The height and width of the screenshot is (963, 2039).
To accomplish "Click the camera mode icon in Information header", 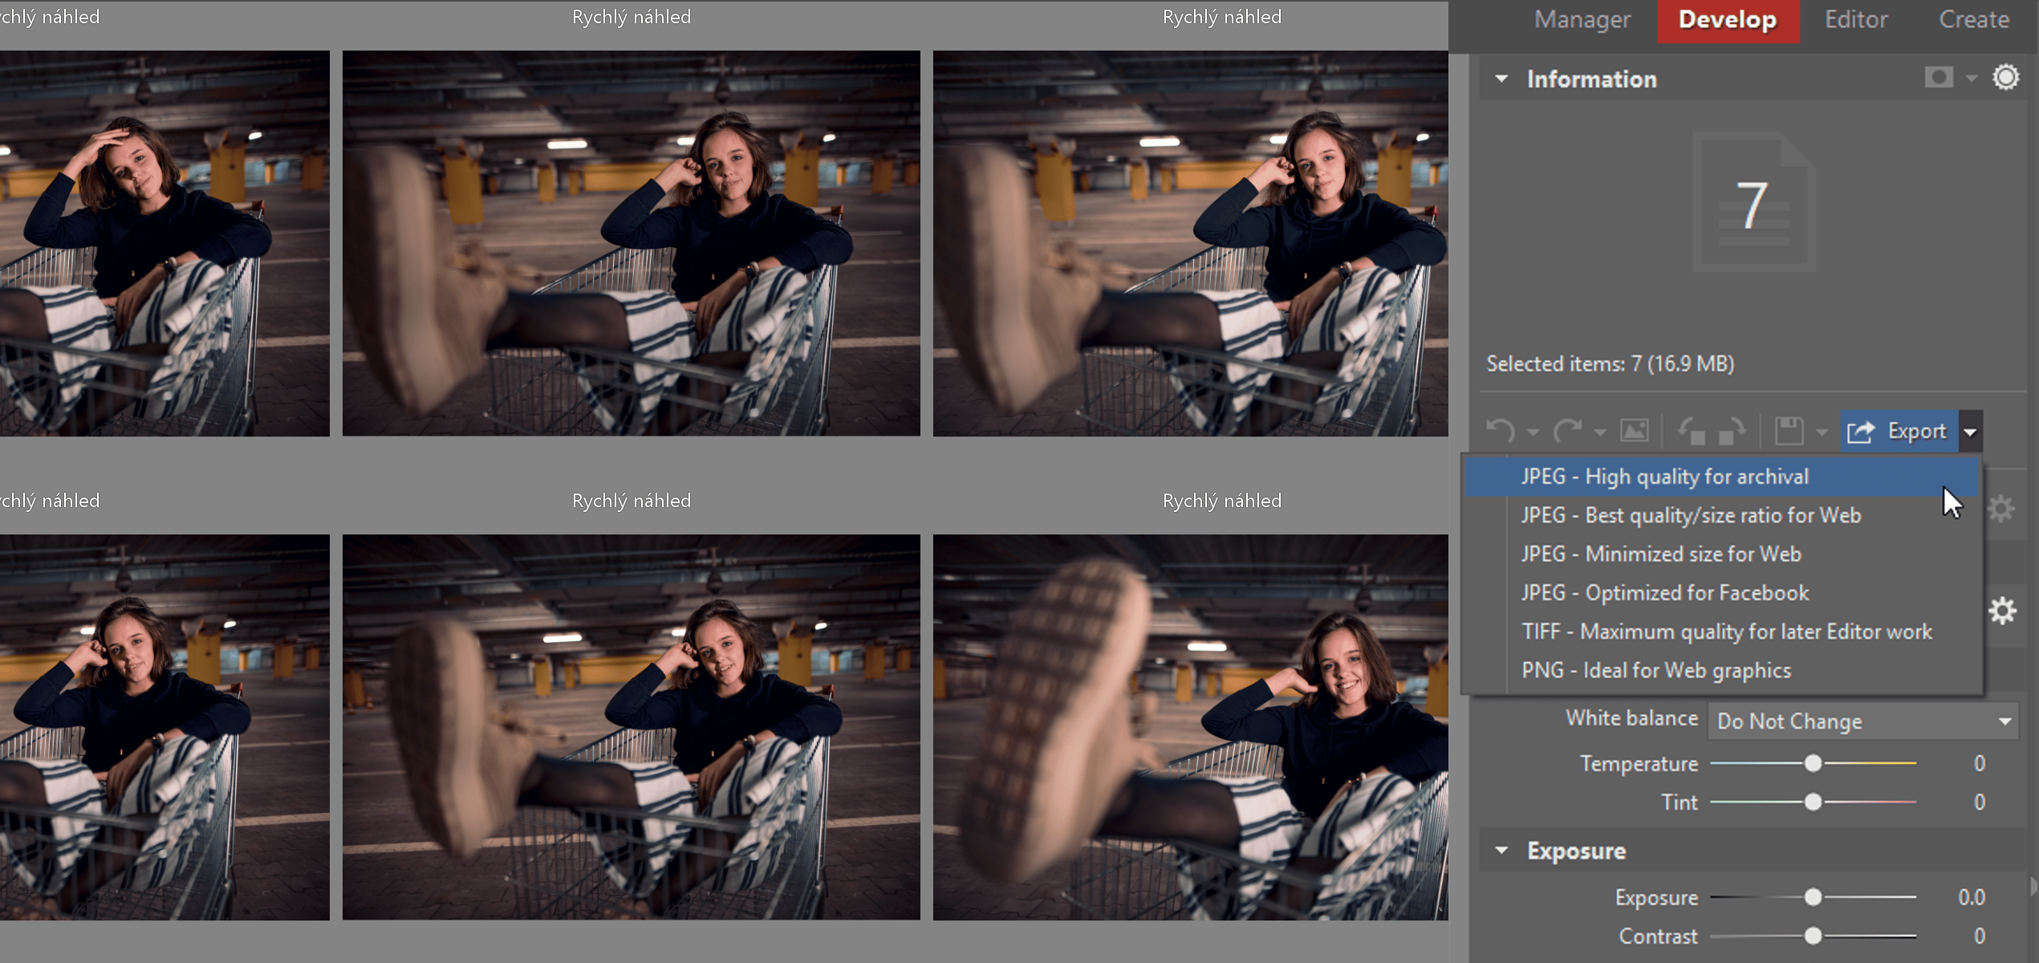I will pyautogui.click(x=1939, y=78).
